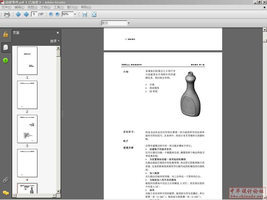This screenshot has height=200, width=267.
Task: Open the attachments paperclip panel
Action: pyautogui.click(x=6, y=180)
